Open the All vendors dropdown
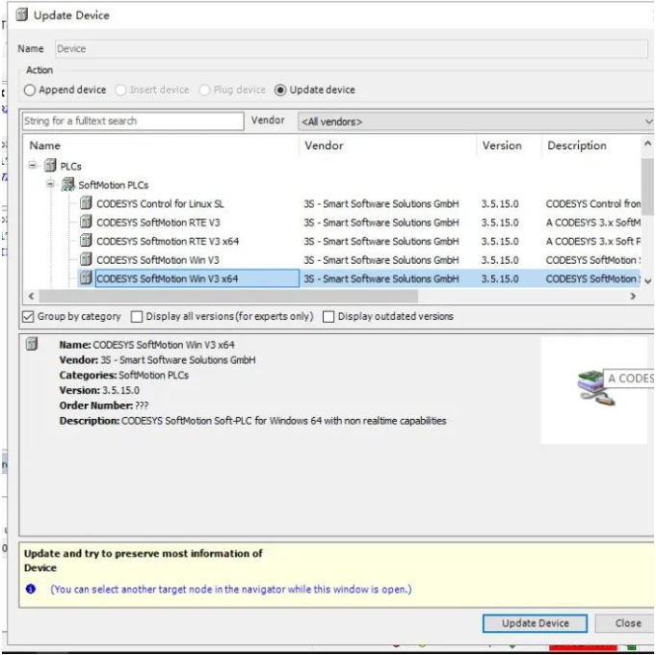 [476, 121]
